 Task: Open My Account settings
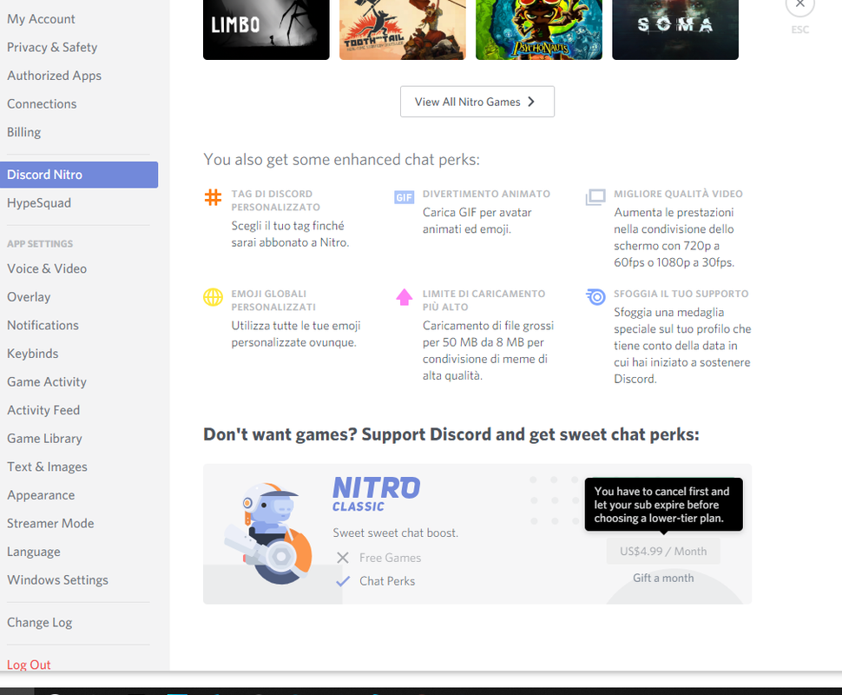41,19
